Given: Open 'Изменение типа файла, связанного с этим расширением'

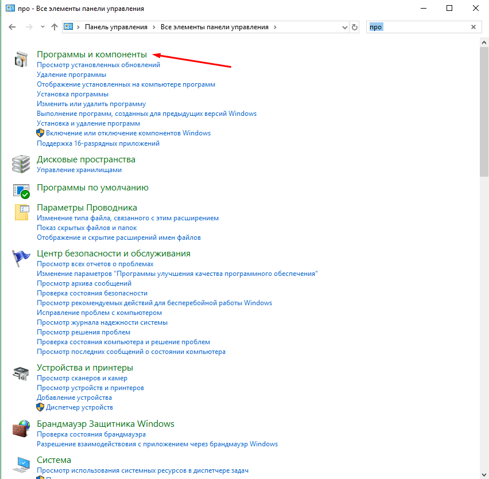Looking at the screenshot, I should click(x=127, y=218).
